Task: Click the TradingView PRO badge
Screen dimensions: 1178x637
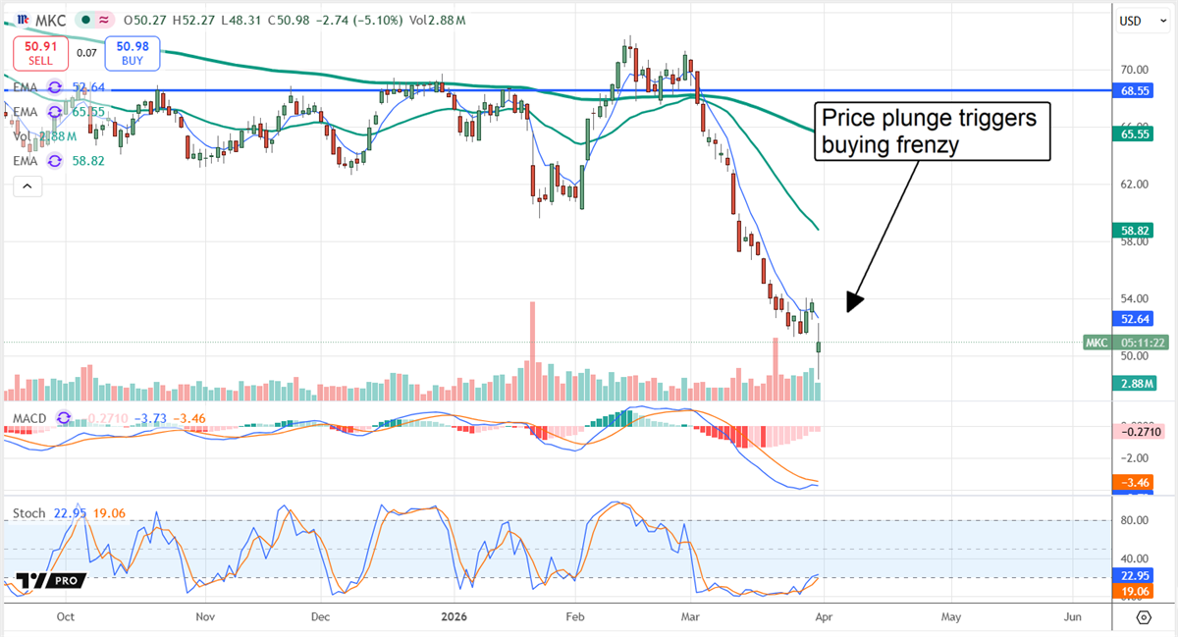Action: coord(47,579)
